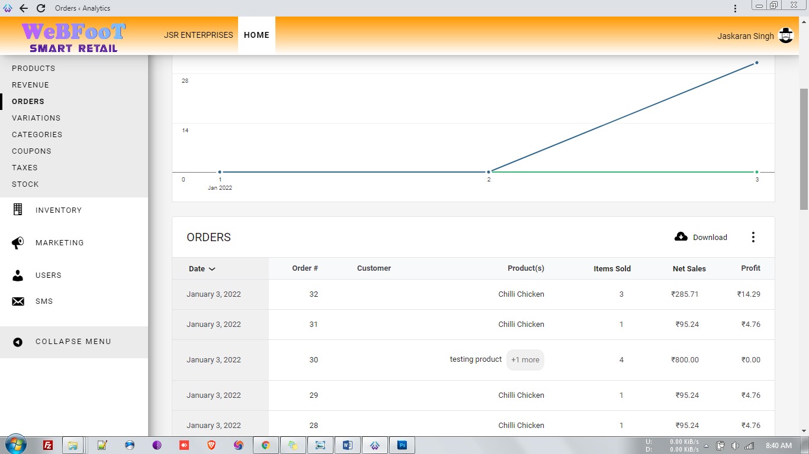Click Jaskaran Singh's profile avatar
Image resolution: width=809 pixels, height=454 pixels.
pyautogui.click(x=786, y=35)
